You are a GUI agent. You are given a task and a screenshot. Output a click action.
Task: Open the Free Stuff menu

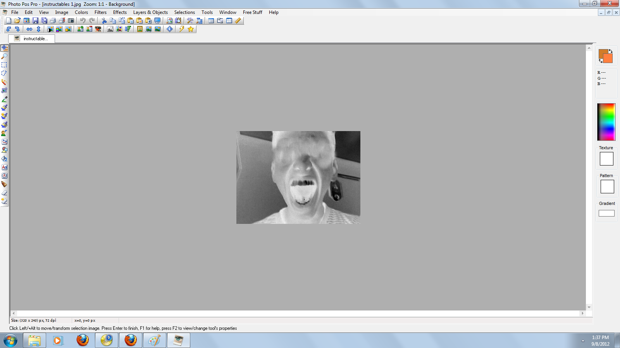click(252, 12)
